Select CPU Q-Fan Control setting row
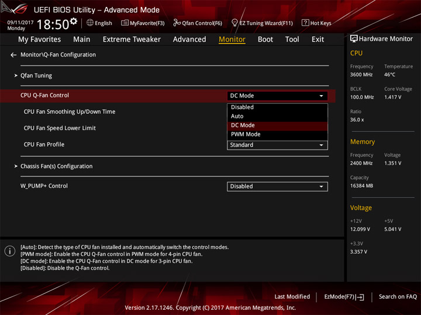This screenshot has height=315, width=421. (168, 96)
